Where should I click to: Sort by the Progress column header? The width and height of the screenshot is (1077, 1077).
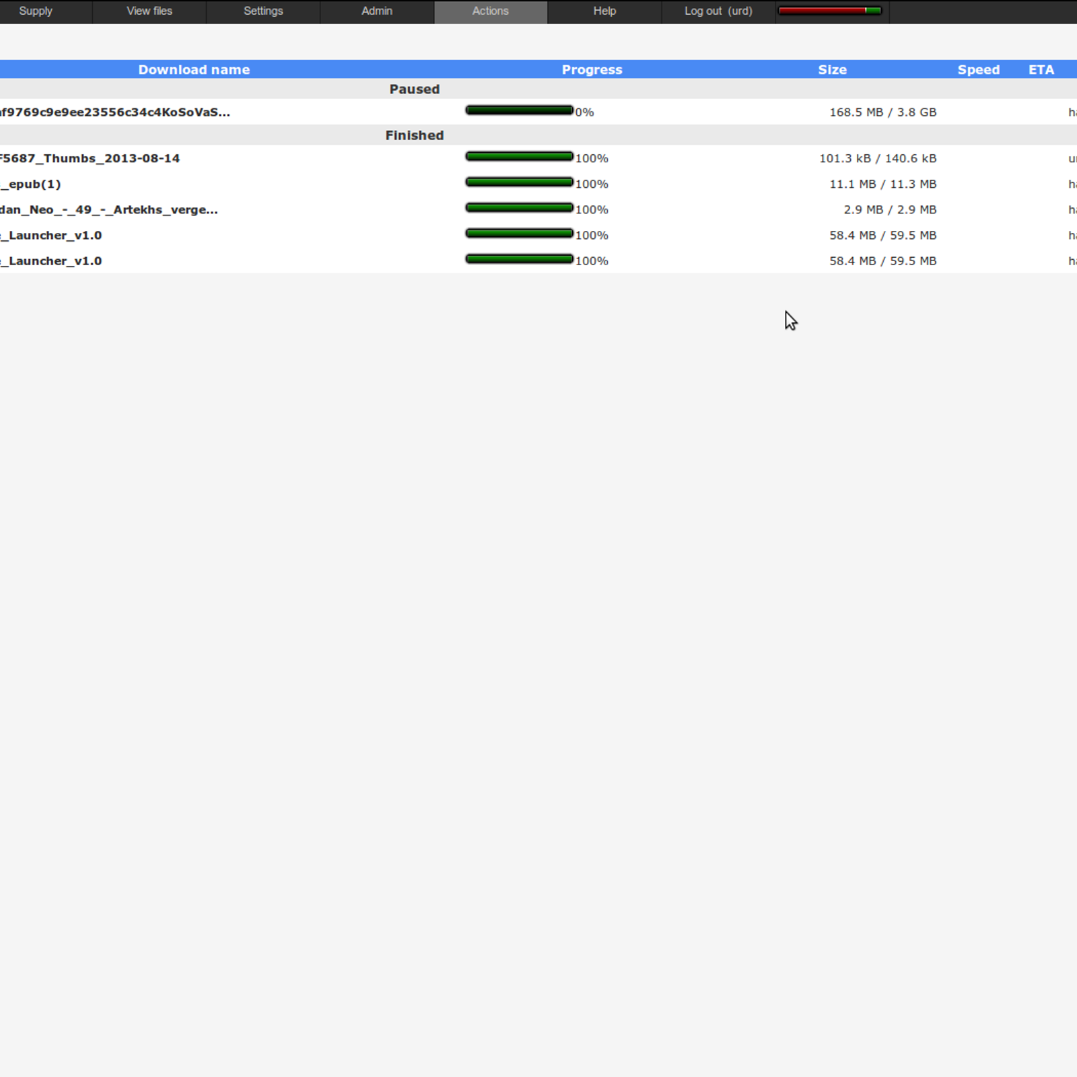(592, 70)
